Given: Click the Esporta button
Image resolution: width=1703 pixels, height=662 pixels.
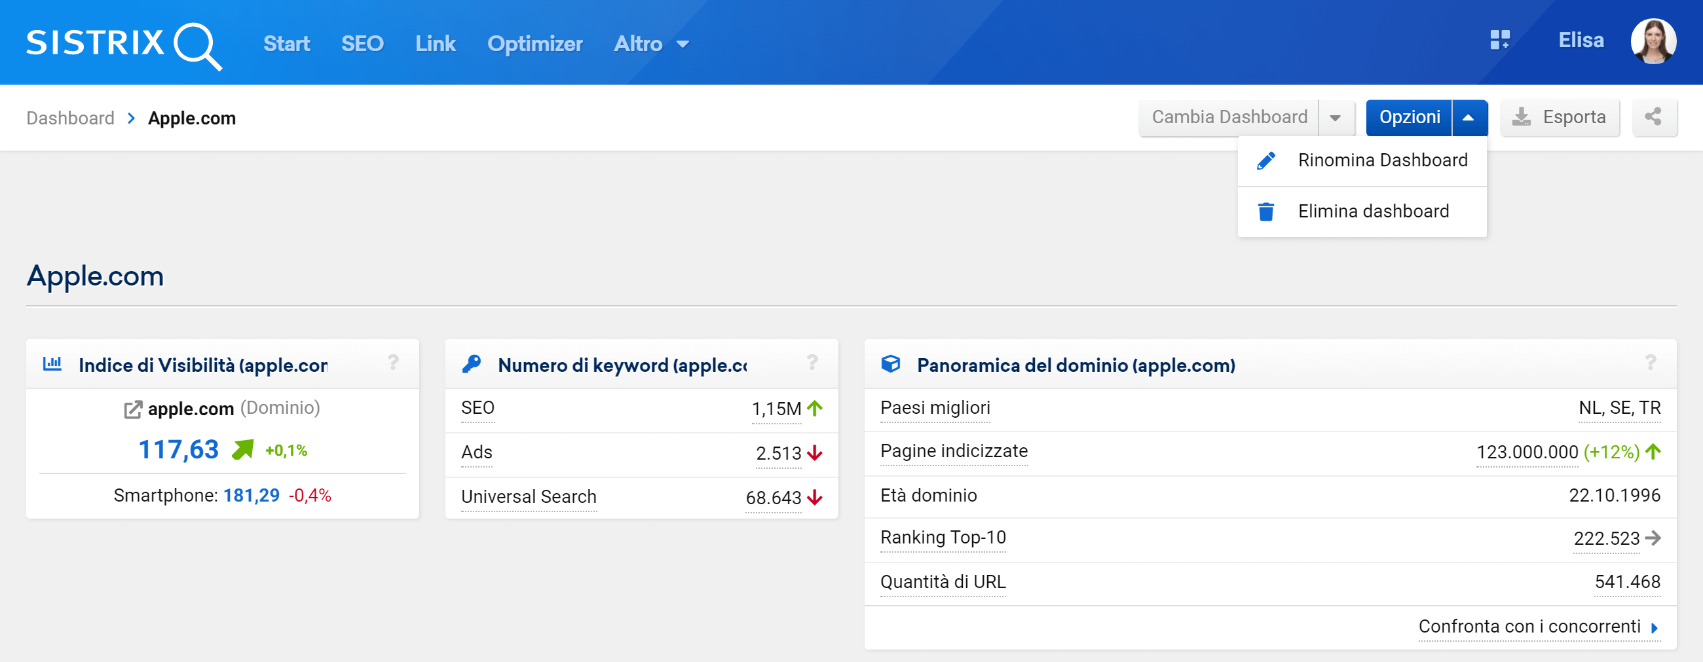Looking at the screenshot, I should 1560,117.
